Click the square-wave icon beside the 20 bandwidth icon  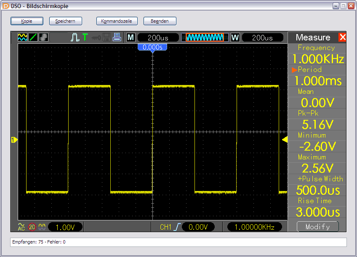(42, 227)
